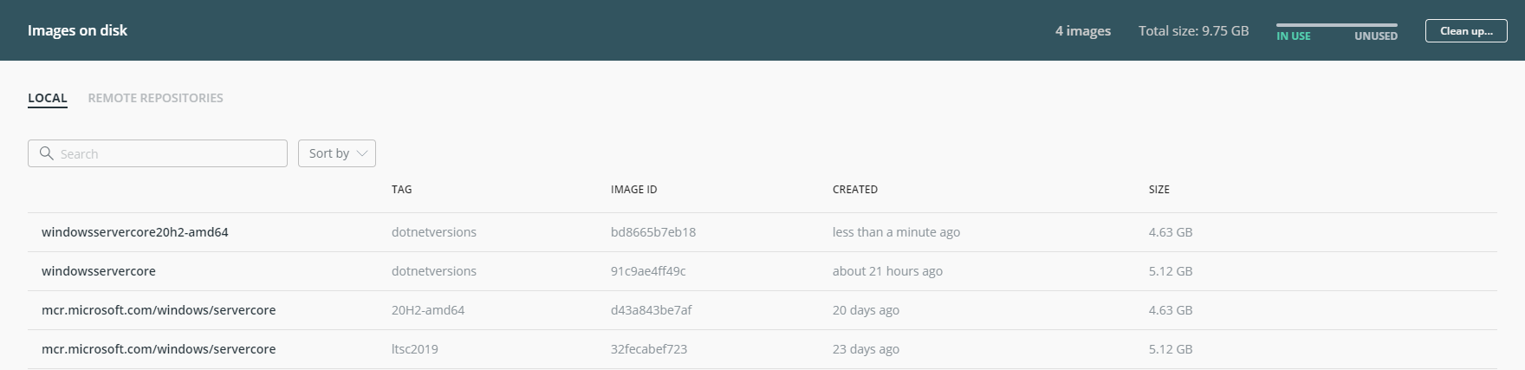
Task: Click image ID bd8665b7eb18
Action: point(653,232)
